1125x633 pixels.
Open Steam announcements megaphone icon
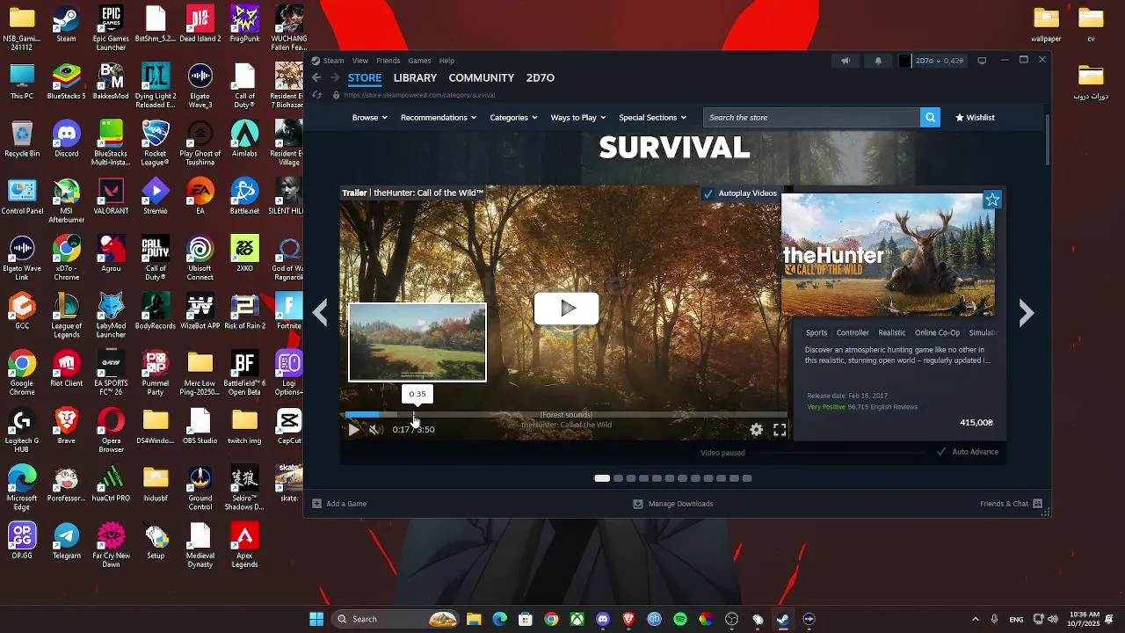point(846,61)
